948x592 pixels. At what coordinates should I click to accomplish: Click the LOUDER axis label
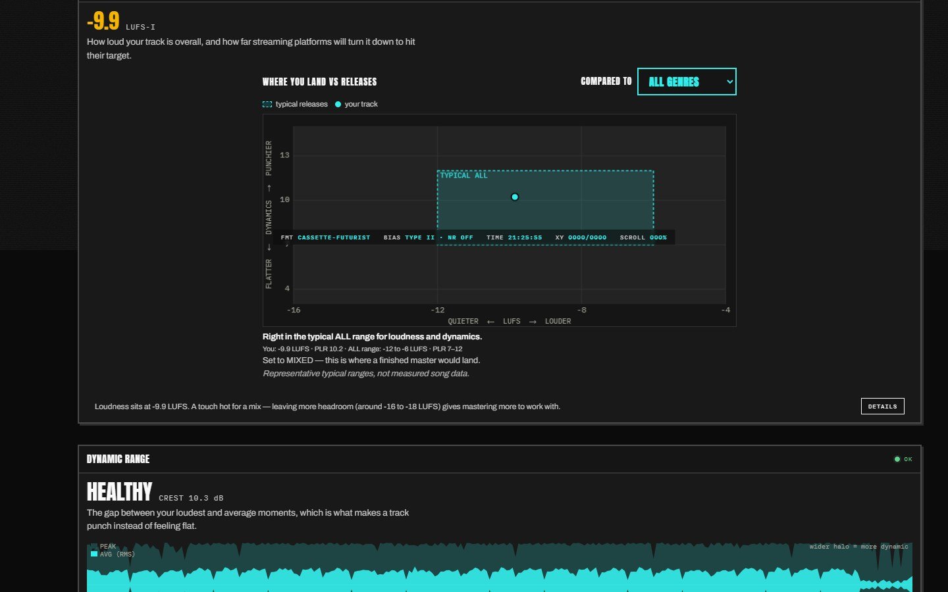(558, 322)
